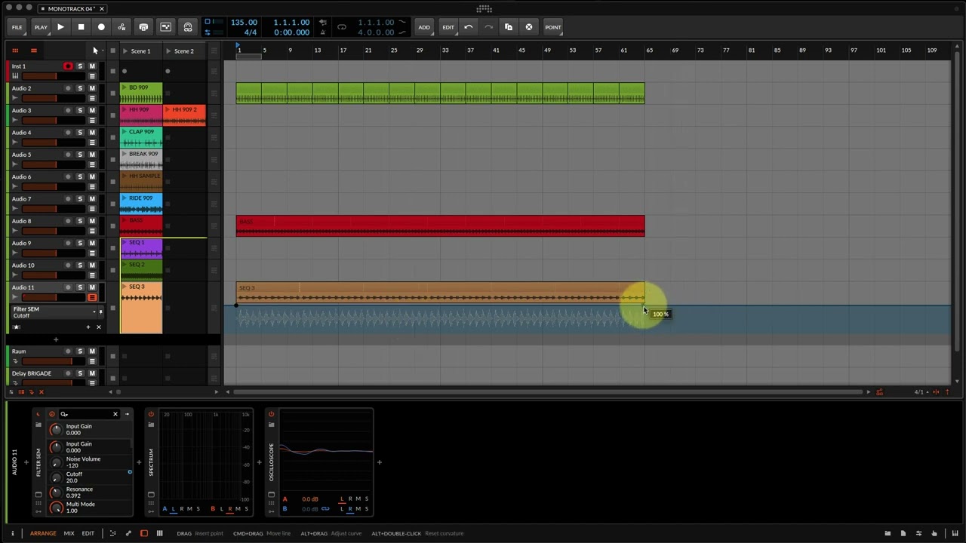Image resolution: width=966 pixels, height=543 pixels.
Task: Disarm record on Inst 1 track
Action: pos(68,66)
